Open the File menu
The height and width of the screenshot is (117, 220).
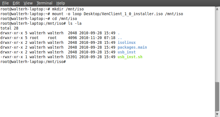pos(5,3)
